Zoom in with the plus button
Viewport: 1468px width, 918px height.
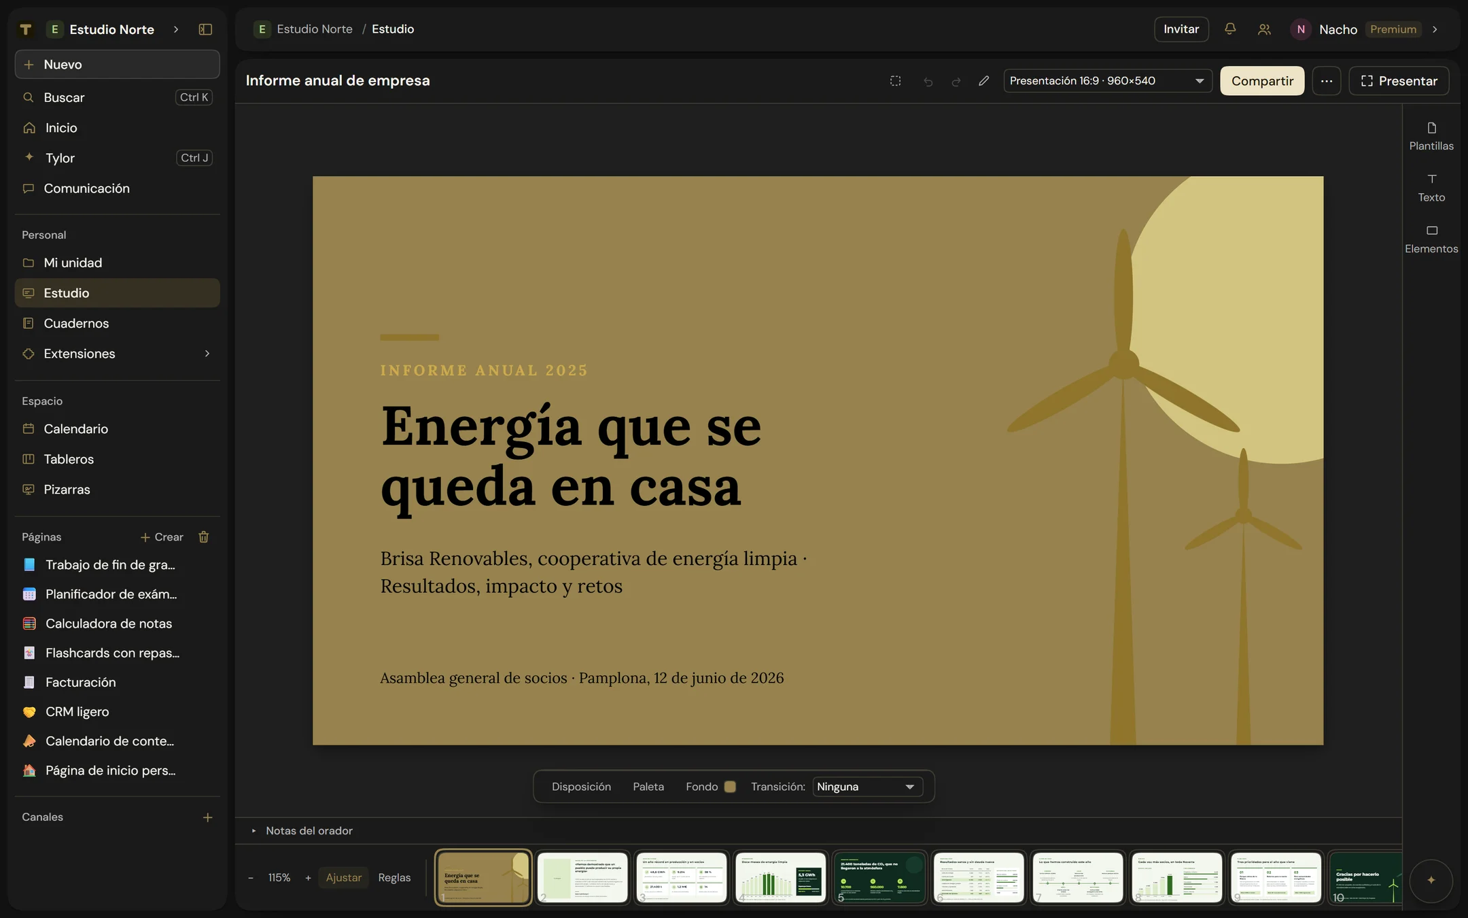tap(308, 878)
